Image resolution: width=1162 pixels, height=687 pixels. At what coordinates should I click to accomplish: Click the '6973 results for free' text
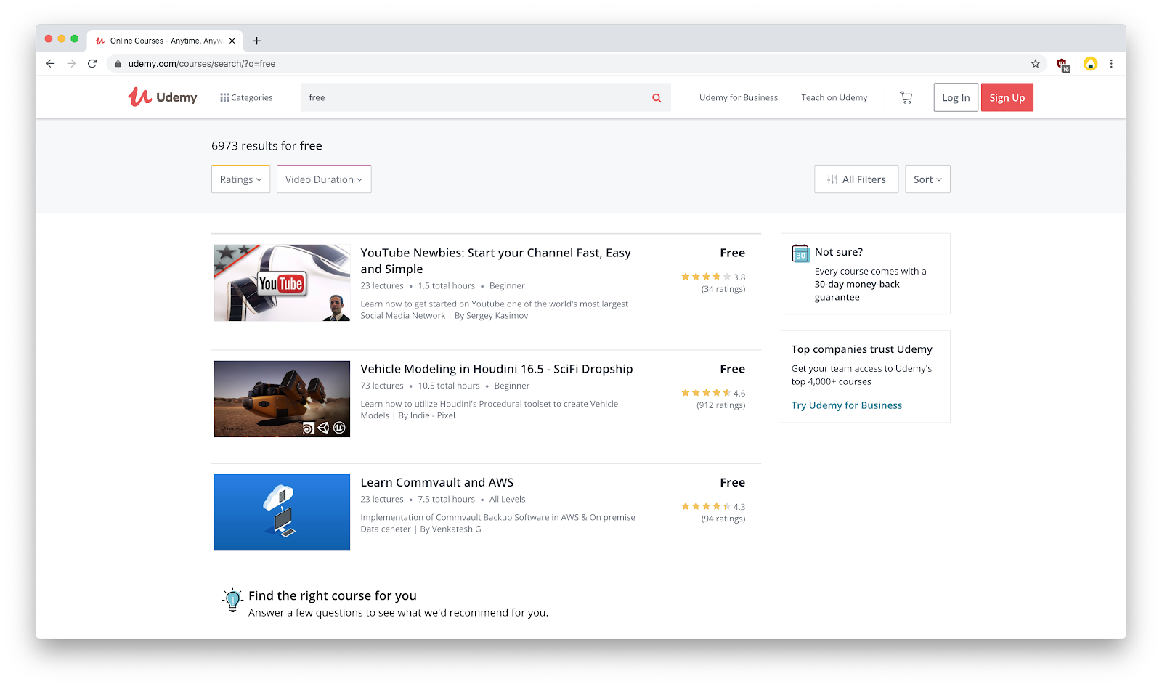(267, 146)
